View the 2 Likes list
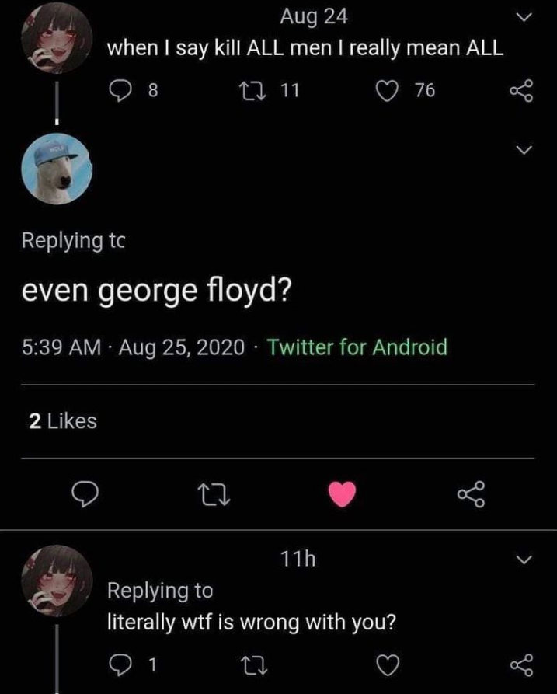Screen dimensions: 557x694 point(63,421)
